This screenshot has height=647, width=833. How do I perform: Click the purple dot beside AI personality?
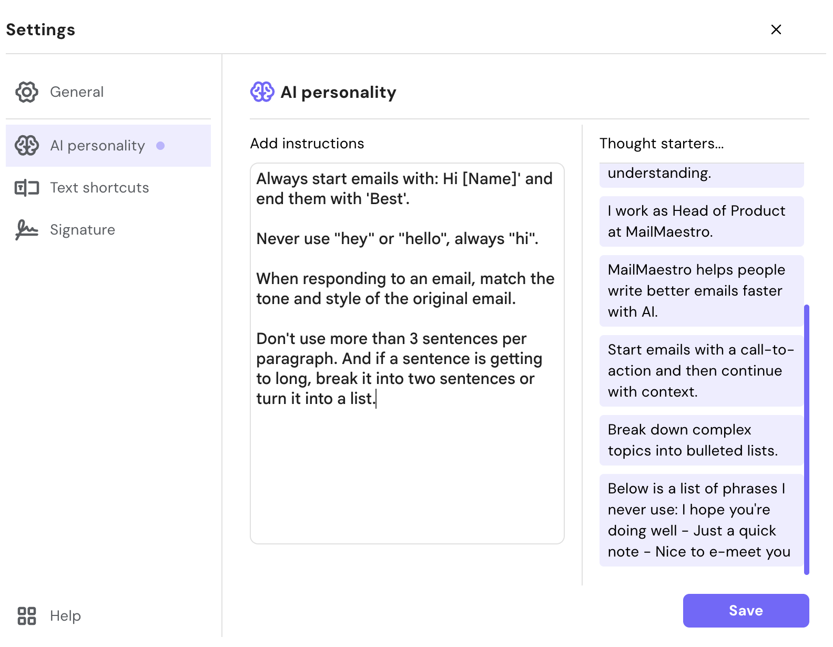pos(160,146)
